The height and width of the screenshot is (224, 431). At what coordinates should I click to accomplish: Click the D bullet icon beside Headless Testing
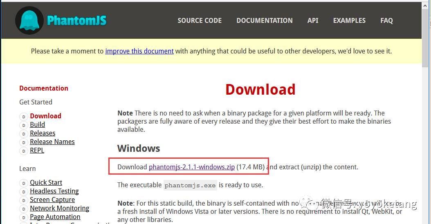click(24, 192)
